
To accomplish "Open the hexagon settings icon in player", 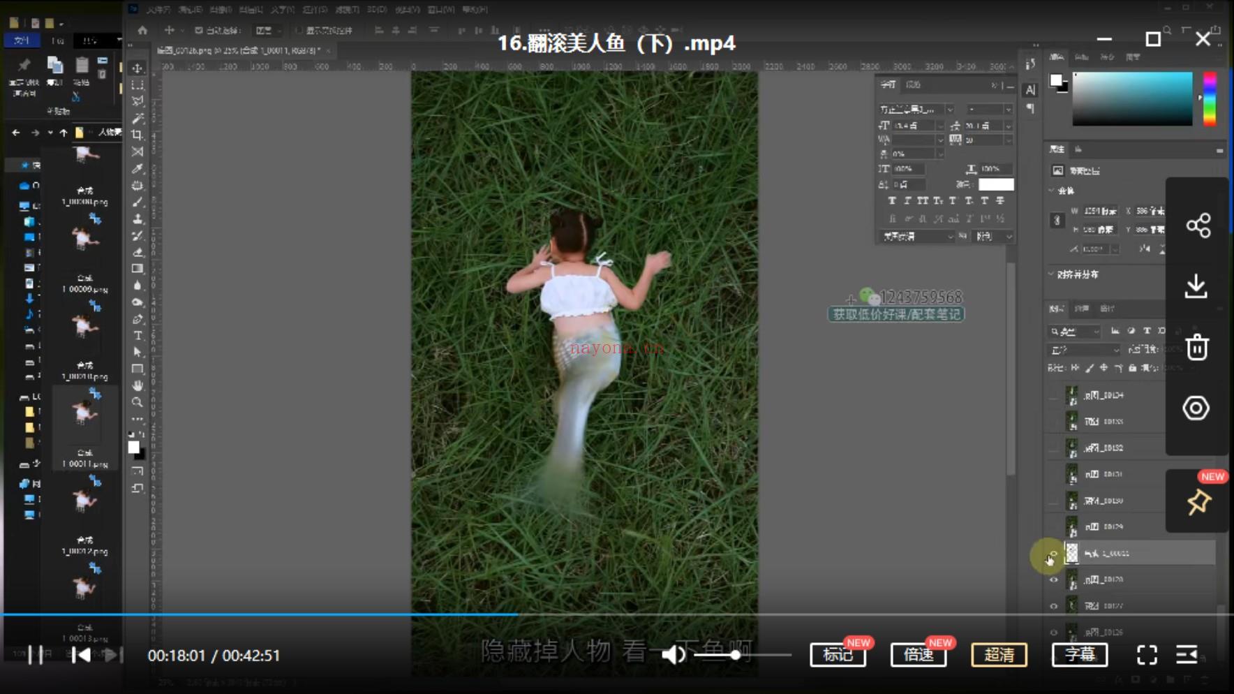I will click(x=1196, y=408).
